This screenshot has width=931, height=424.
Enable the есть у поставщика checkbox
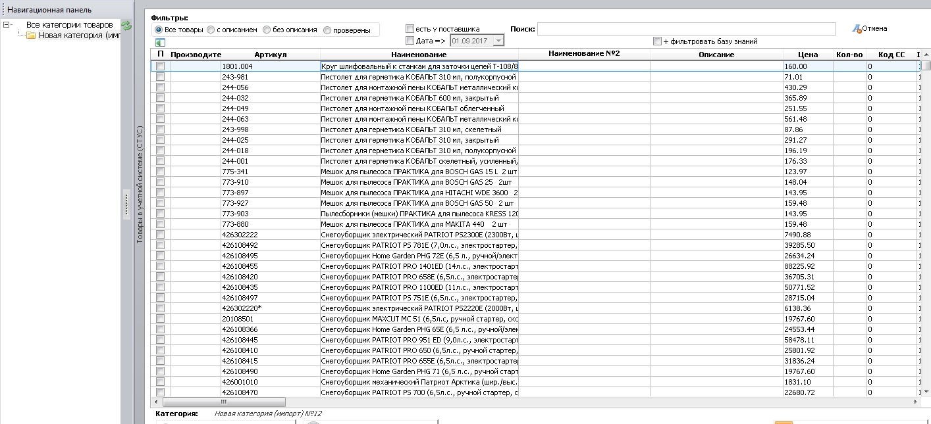(x=410, y=28)
